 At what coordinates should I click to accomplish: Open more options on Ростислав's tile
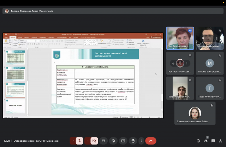click(x=187, y=63)
